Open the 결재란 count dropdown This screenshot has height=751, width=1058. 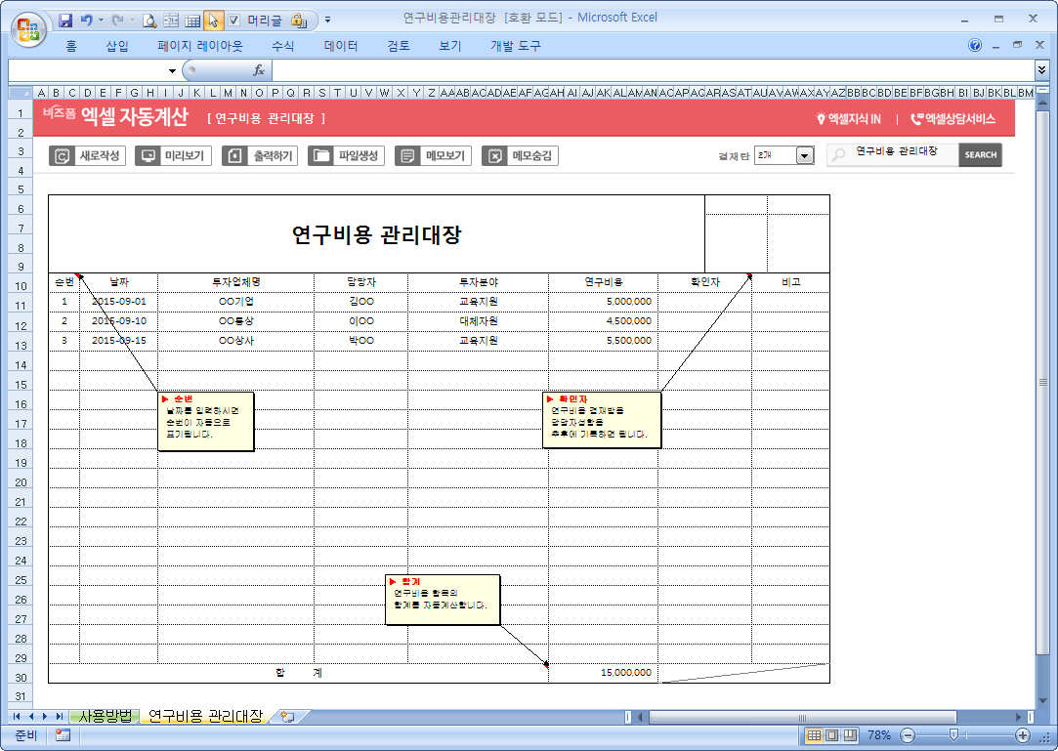(804, 156)
